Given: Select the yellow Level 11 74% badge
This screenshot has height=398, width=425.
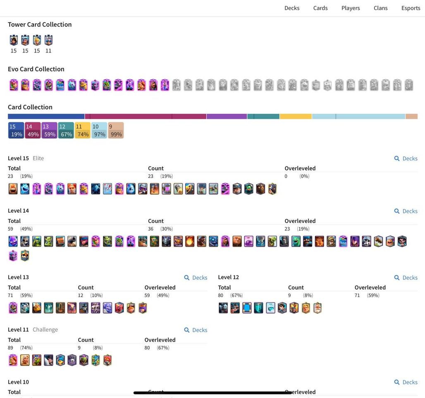Looking at the screenshot, I should [83, 130].
